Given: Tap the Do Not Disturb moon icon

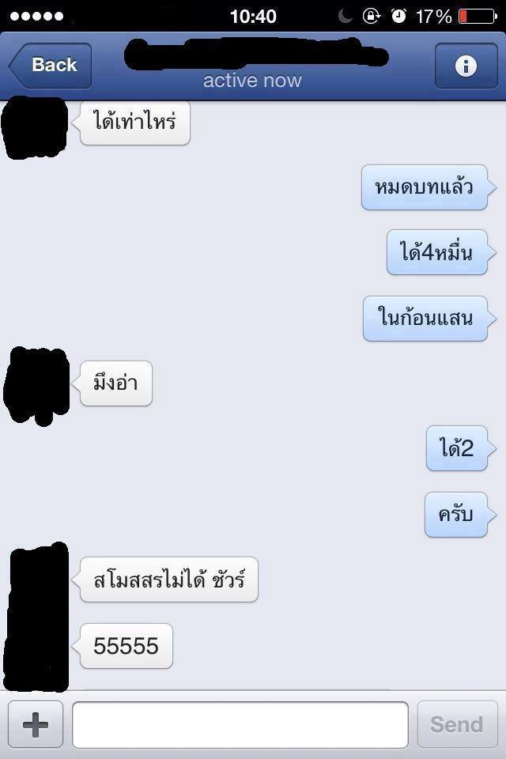Looking at the screenshot, I should [x=345, y=16].
